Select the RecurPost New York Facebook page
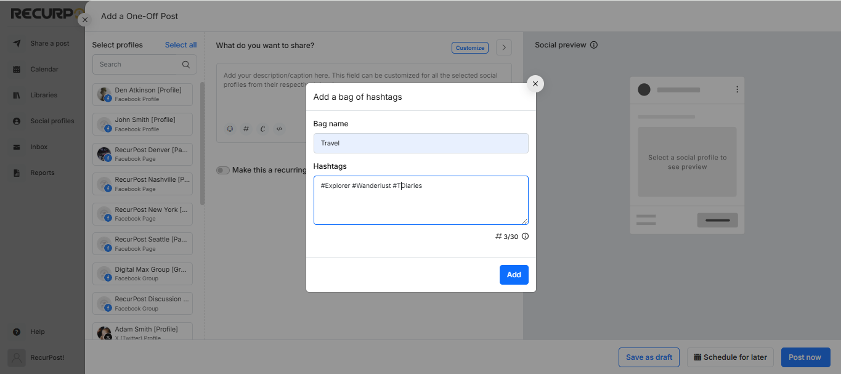Screen dimensions: 841x374 point(142,214)
